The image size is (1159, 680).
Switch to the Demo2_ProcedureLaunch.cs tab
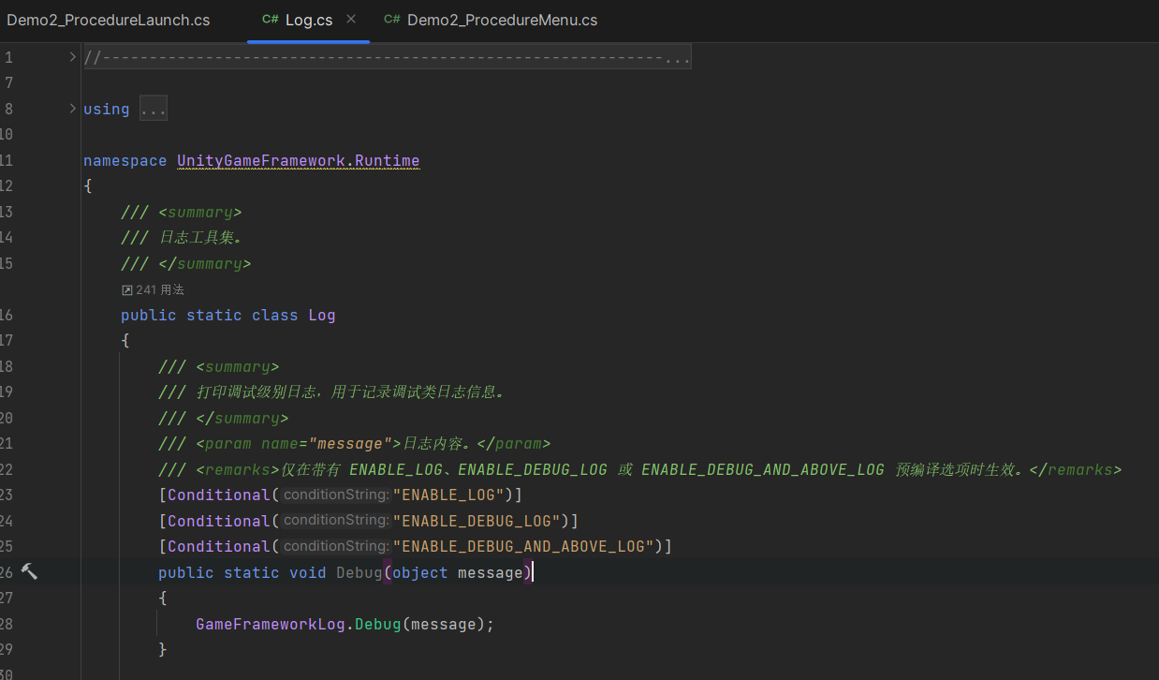[109, 20]
